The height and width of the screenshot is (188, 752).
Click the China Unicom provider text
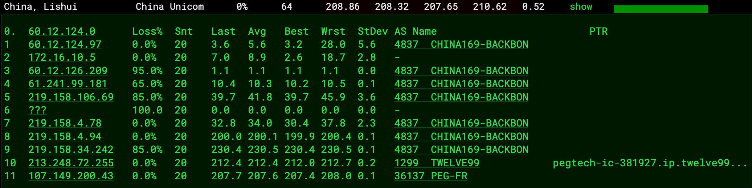pos(170,7)
